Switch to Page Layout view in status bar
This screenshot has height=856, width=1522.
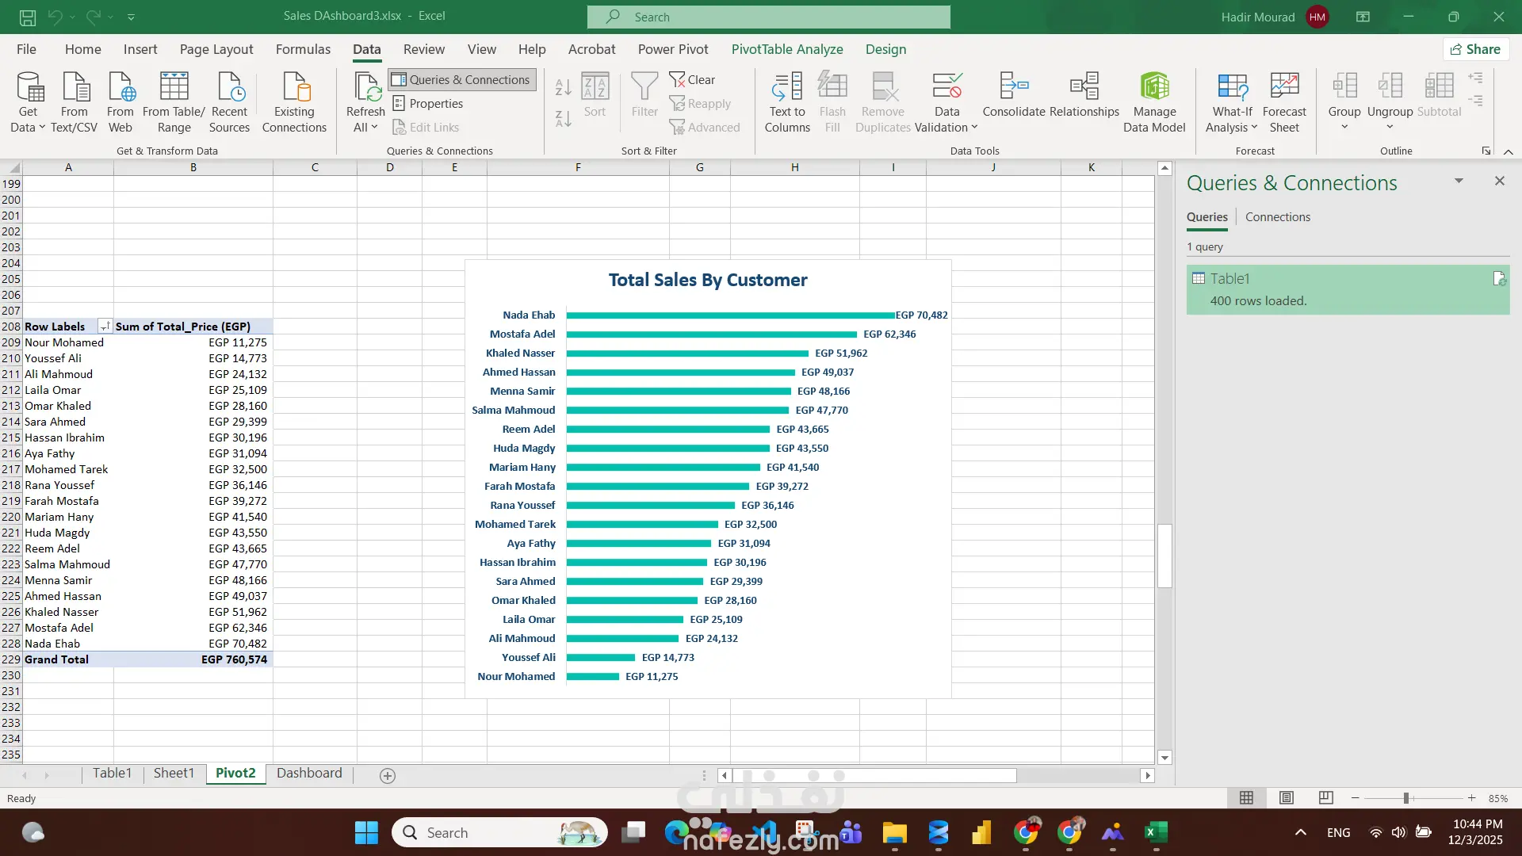click(1287, 798)
